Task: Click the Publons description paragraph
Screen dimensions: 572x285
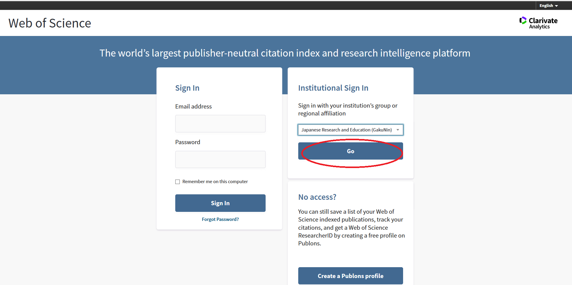Action: click(351, 228)
